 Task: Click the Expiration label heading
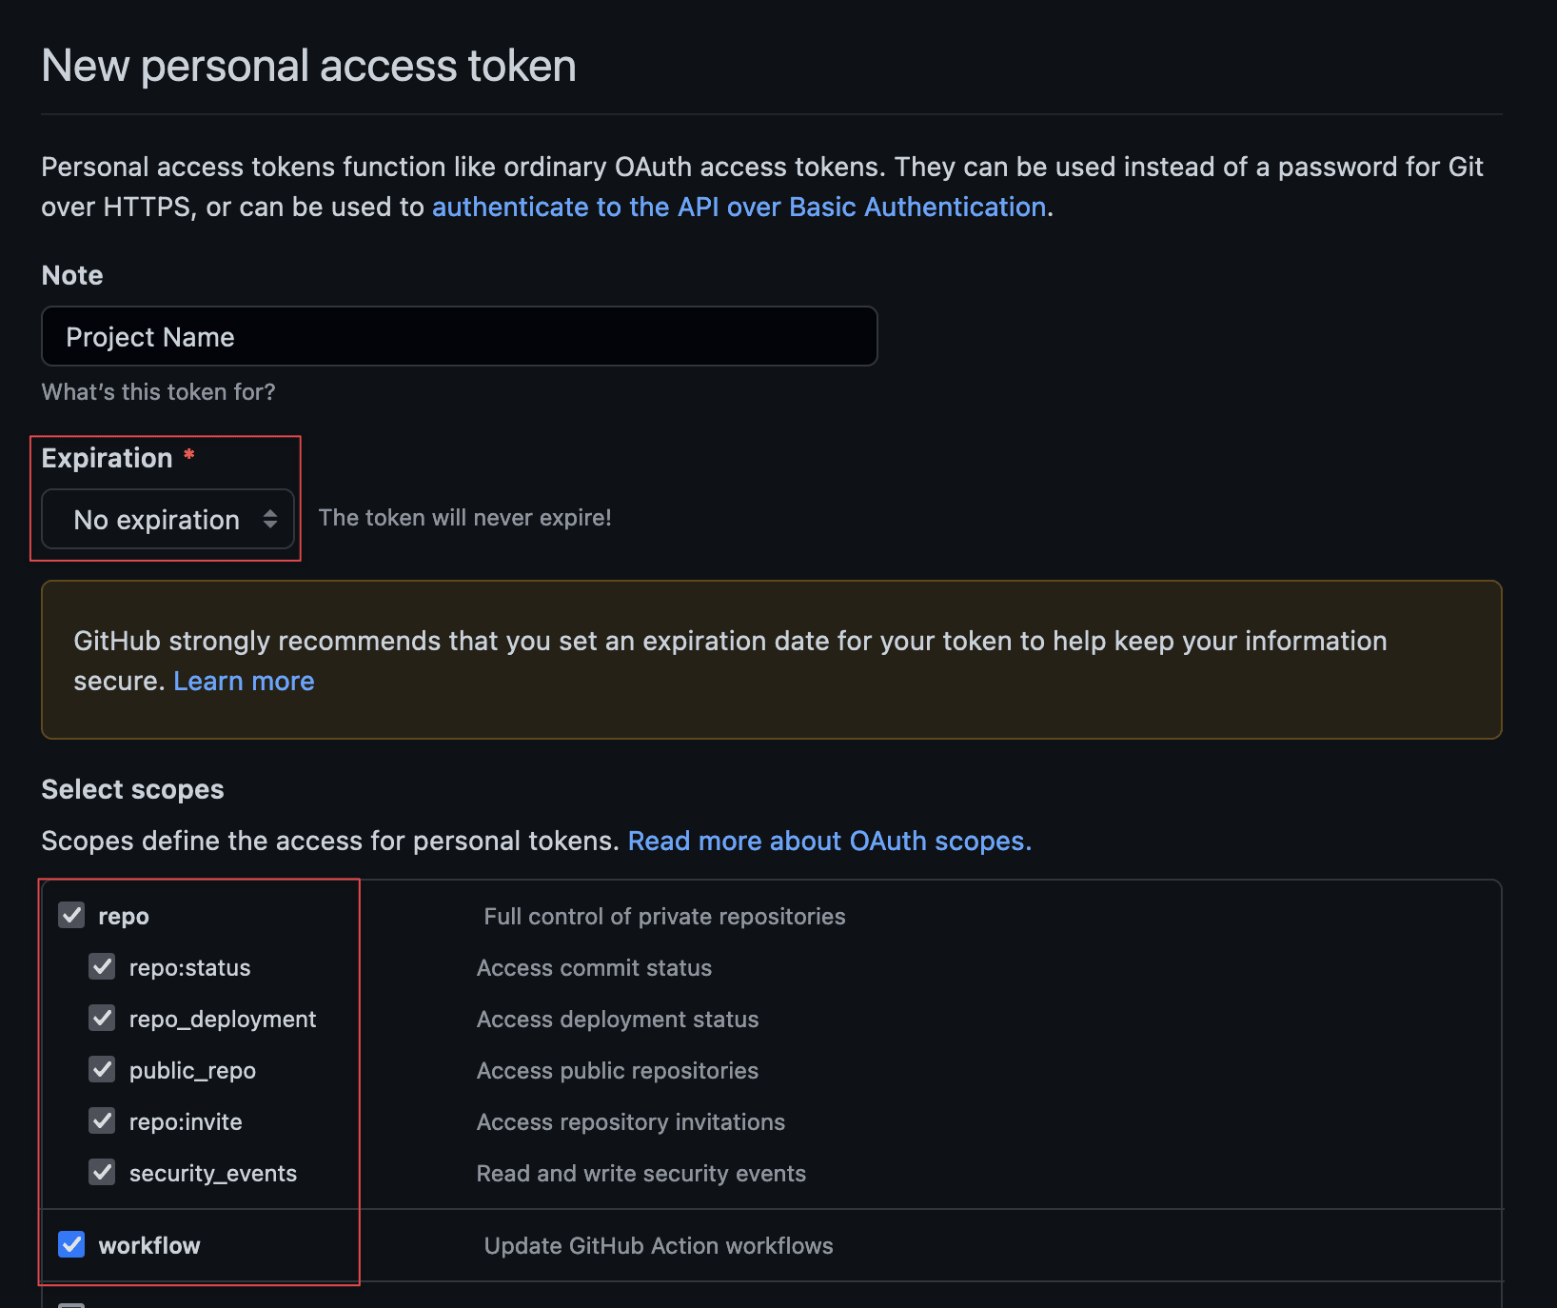click(107, 459)
